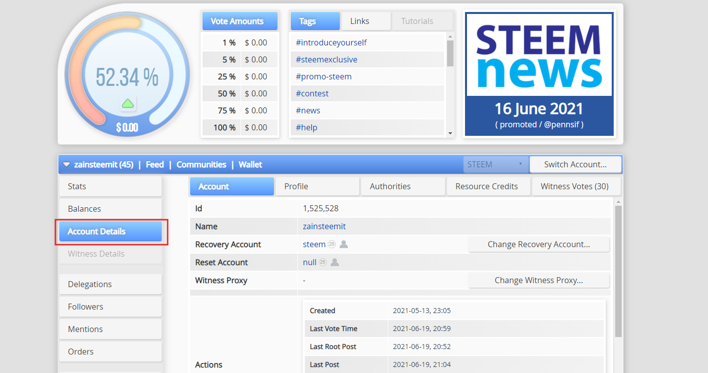Click the tags list scroll-down arrow
Screen dimensions: 708x373
pyautogui.click(x=450, y=133)
